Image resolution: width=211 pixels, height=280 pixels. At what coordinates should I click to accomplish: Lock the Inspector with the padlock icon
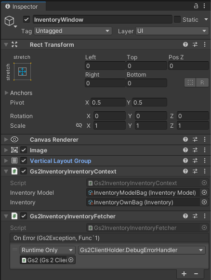196,6
